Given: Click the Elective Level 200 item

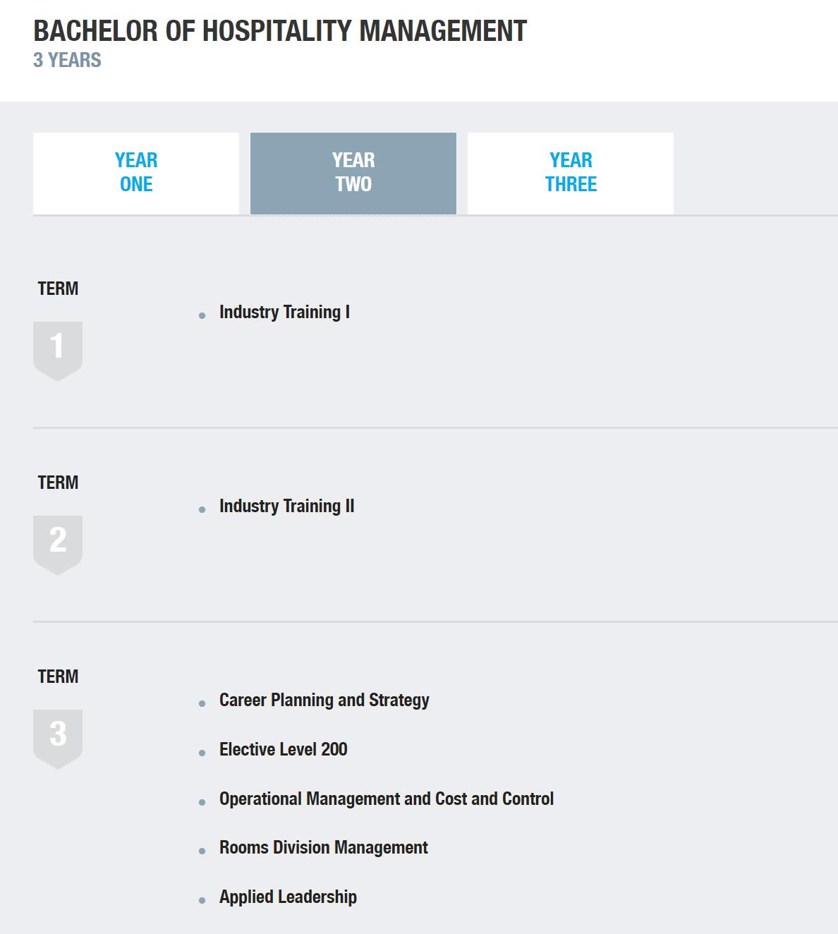Looking at the screenshot, I should (x=283, y=750).
